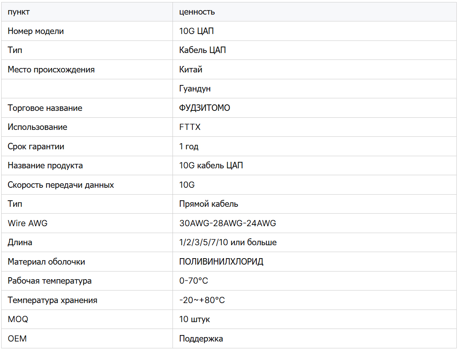Viewport: 458px width, 350px height.
Task: Select the '30AWG-28AWG-24AWG' wire value
Action: [x=228, y=223]
